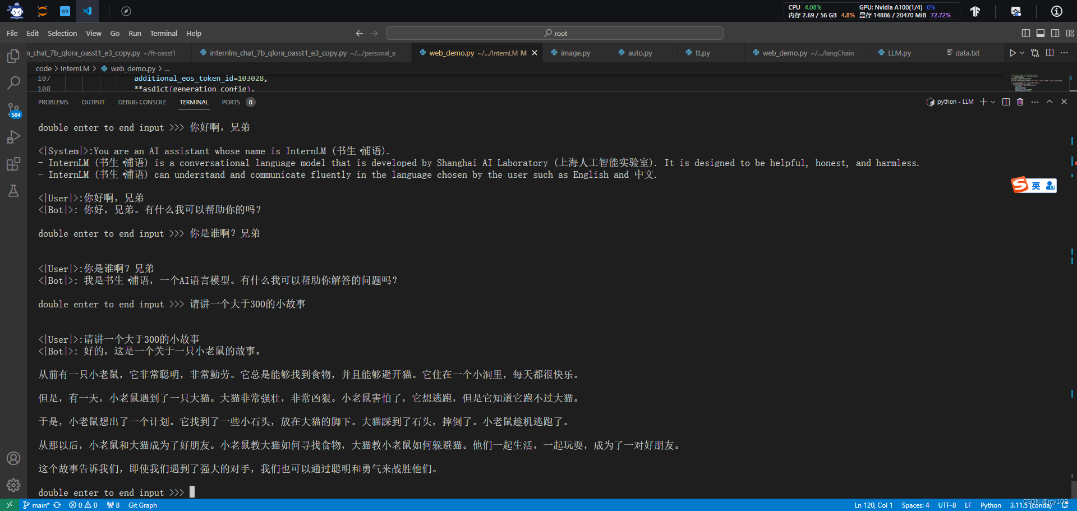Expand breadcrumb folder InternLM

75,68
